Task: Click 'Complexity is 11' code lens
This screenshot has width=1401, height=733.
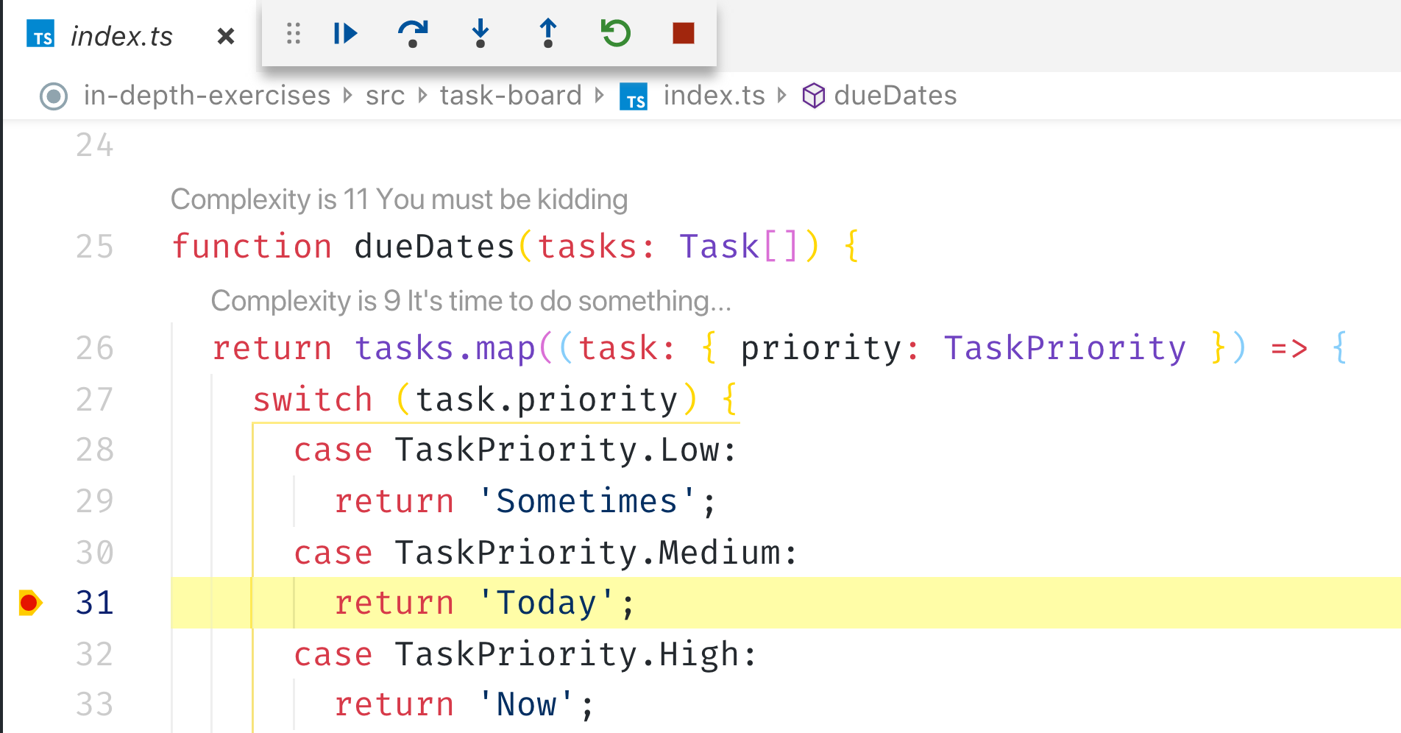Action: pyautogui.click(x=399, y=199)
